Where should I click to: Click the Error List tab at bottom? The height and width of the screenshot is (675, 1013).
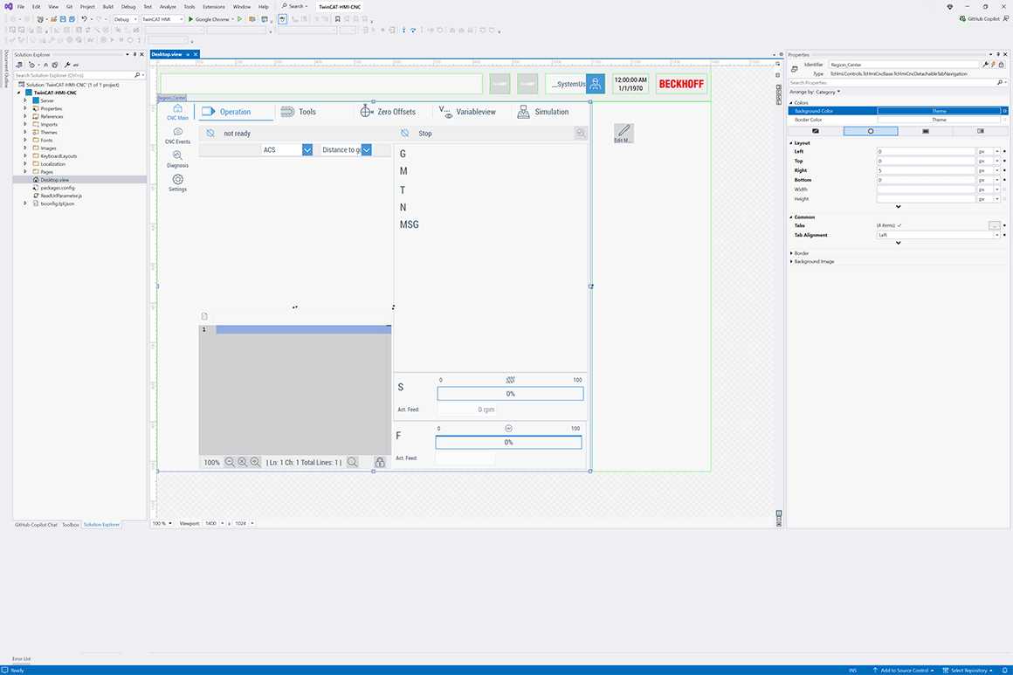point(21,659)
